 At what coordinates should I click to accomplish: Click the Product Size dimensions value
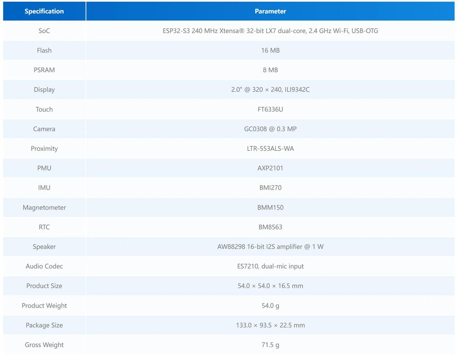pyautogui.click(x=270, y=286)
